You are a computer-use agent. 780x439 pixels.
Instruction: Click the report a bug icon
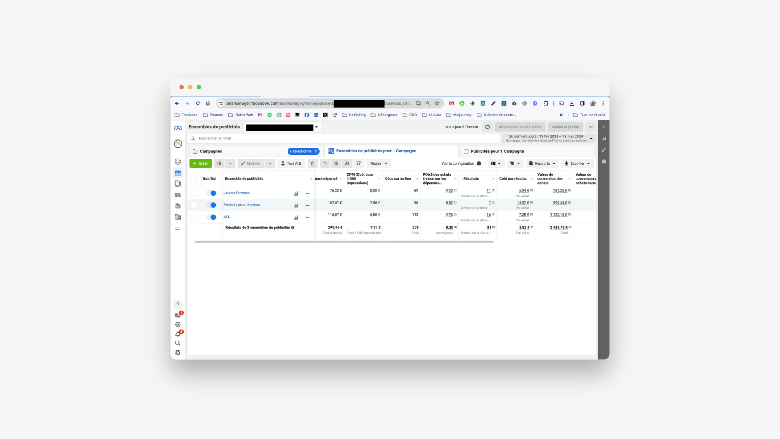coord(178,353)
